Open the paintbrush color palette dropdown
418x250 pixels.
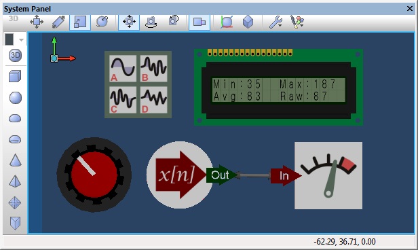pos(297,22)
